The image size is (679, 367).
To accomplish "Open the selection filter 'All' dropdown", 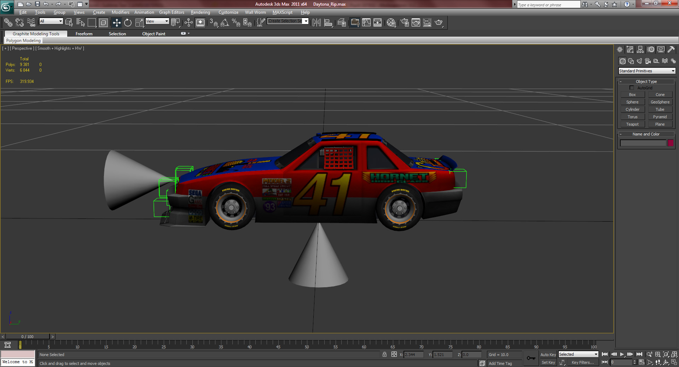I will [x=51, y=21].
